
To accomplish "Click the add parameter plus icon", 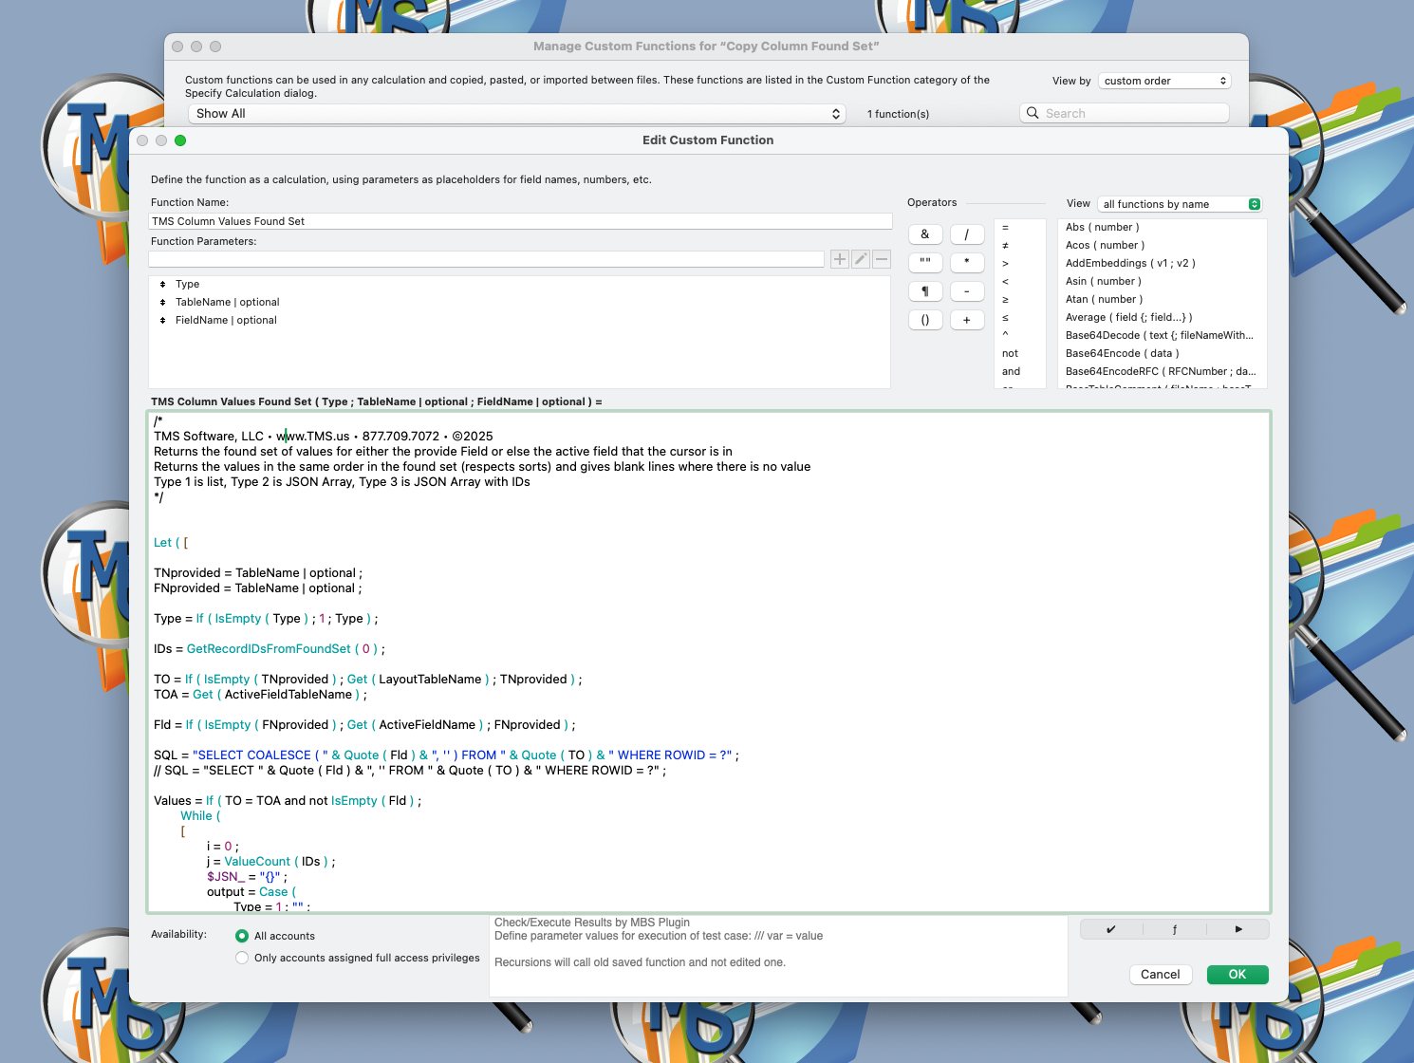I will [x=839, y=259].
